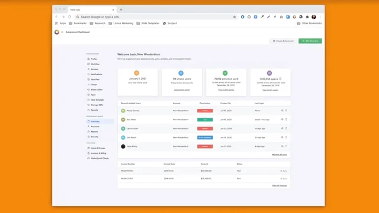Open the Slide Templates bookmarks folder
This screenshot has width=379, height=213.
148,24
